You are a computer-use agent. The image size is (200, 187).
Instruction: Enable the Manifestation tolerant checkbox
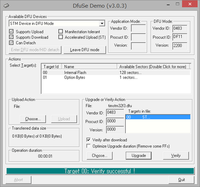coord(60,31)
